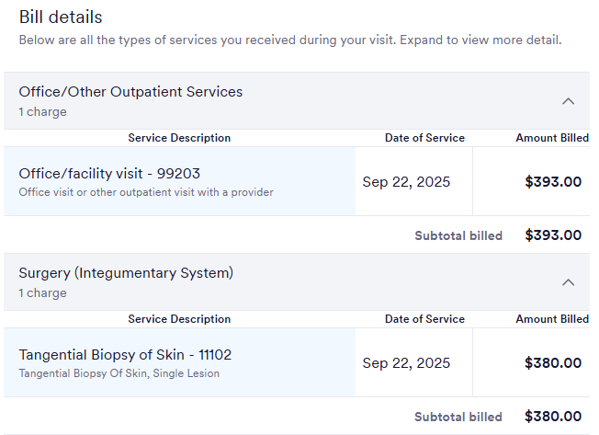Click the Bill details heading

pyautogui.click(x=61, y=17)
